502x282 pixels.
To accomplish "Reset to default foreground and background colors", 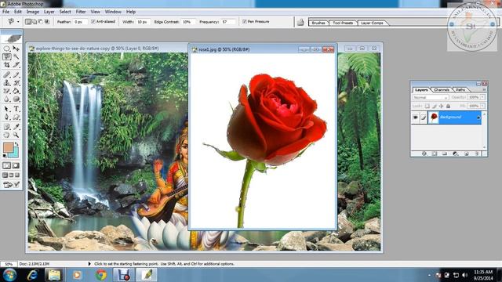I will (5, 156).
